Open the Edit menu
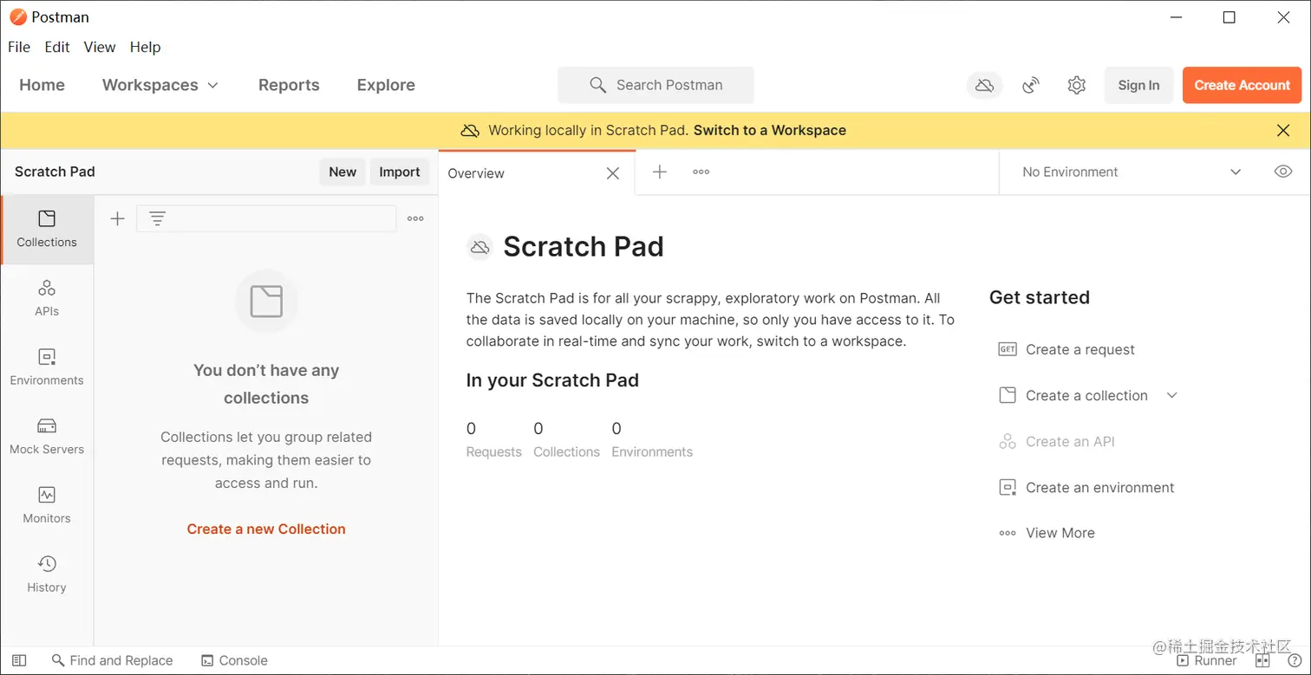1311x675 pixels. coord(57,47)
